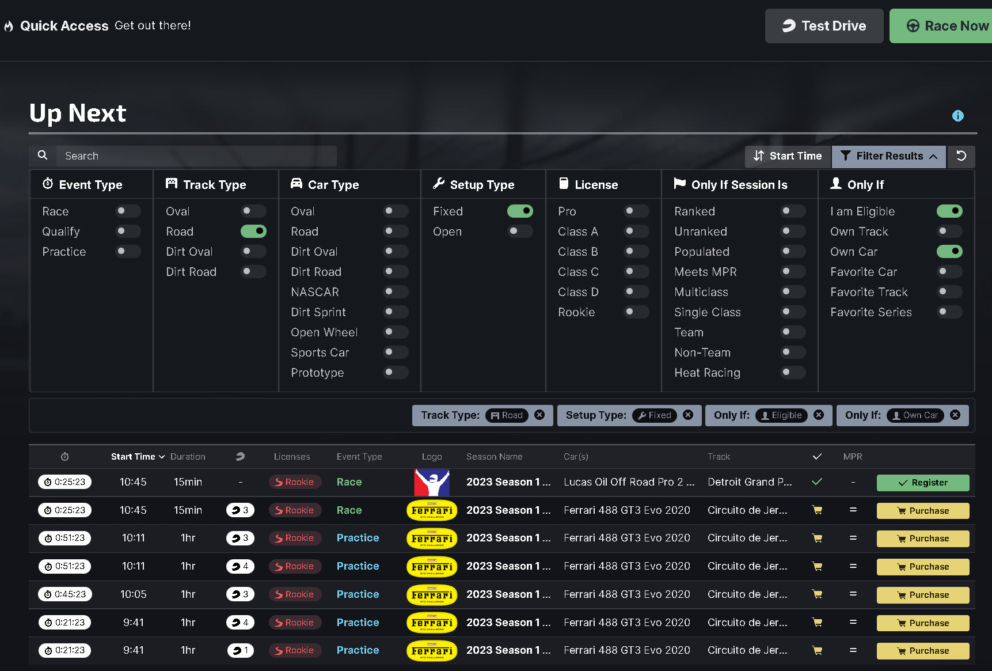The image size is (992, 671).
Task: Open Quick Access in the top menu
Action: coord(64,25)
